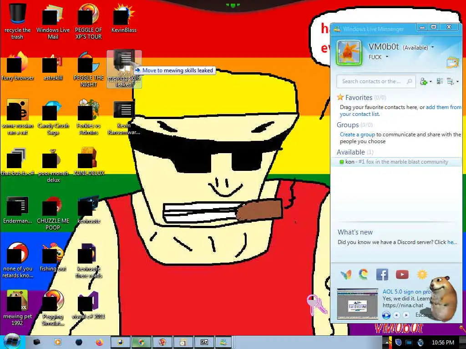Select the that but its c# icon
This screenshot has width=466, height=349.
pos(17,161)
